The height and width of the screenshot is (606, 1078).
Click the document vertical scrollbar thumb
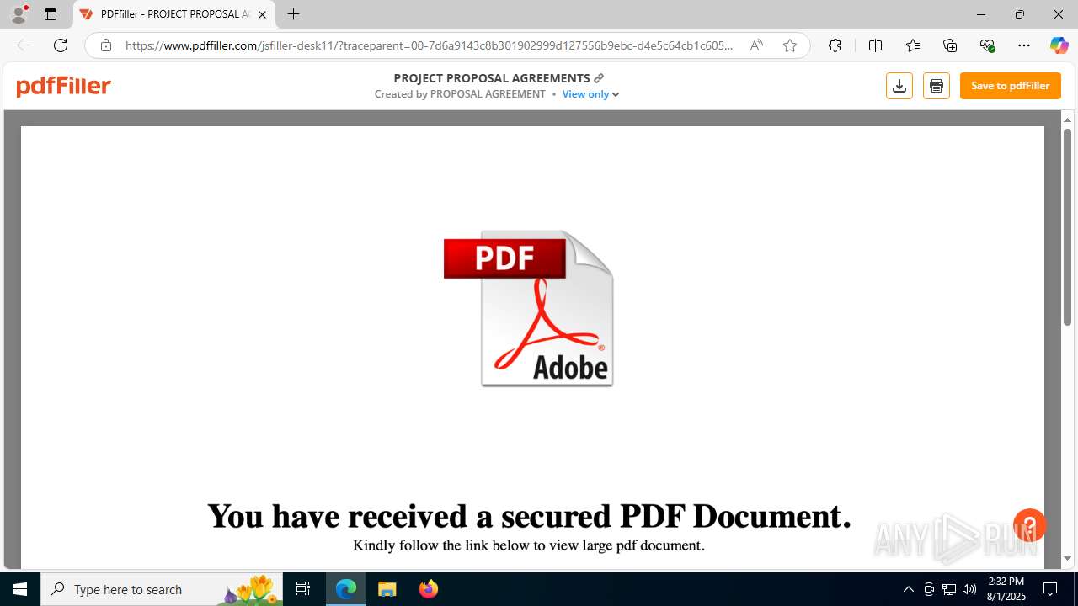coord(1067,227)
